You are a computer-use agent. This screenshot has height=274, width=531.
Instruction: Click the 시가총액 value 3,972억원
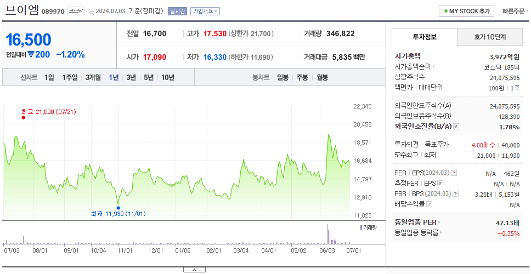point(505,57)
